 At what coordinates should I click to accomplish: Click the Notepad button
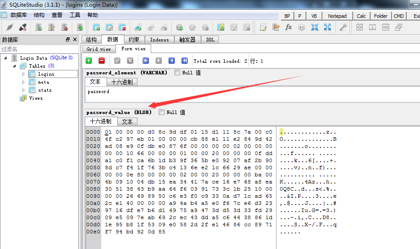(x=337, y=16)
